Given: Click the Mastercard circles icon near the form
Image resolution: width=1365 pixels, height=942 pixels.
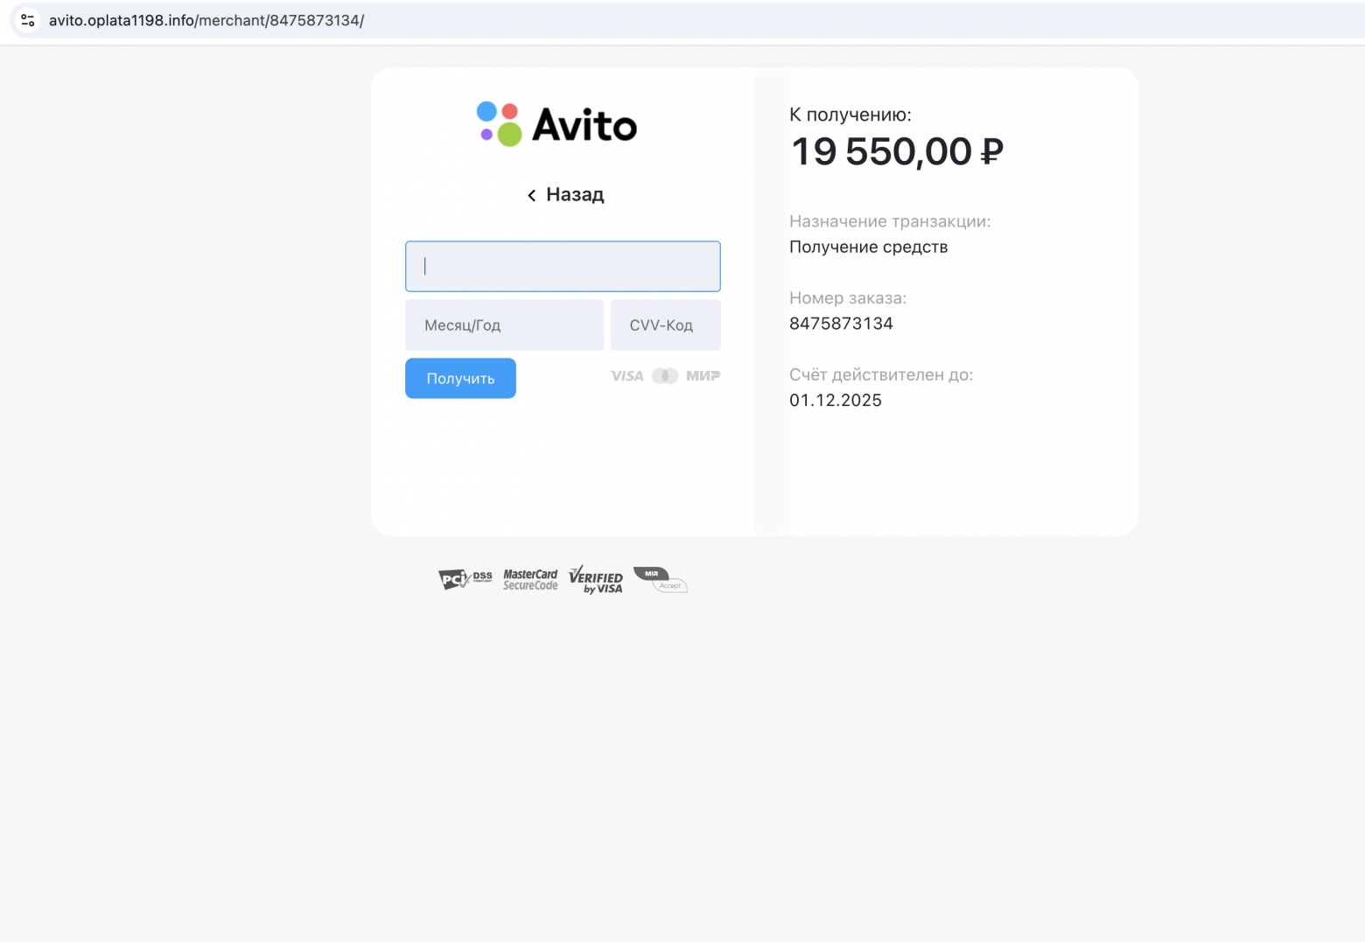Looking at the screenshot, I should pyautogui.click(x=665, y=376).
